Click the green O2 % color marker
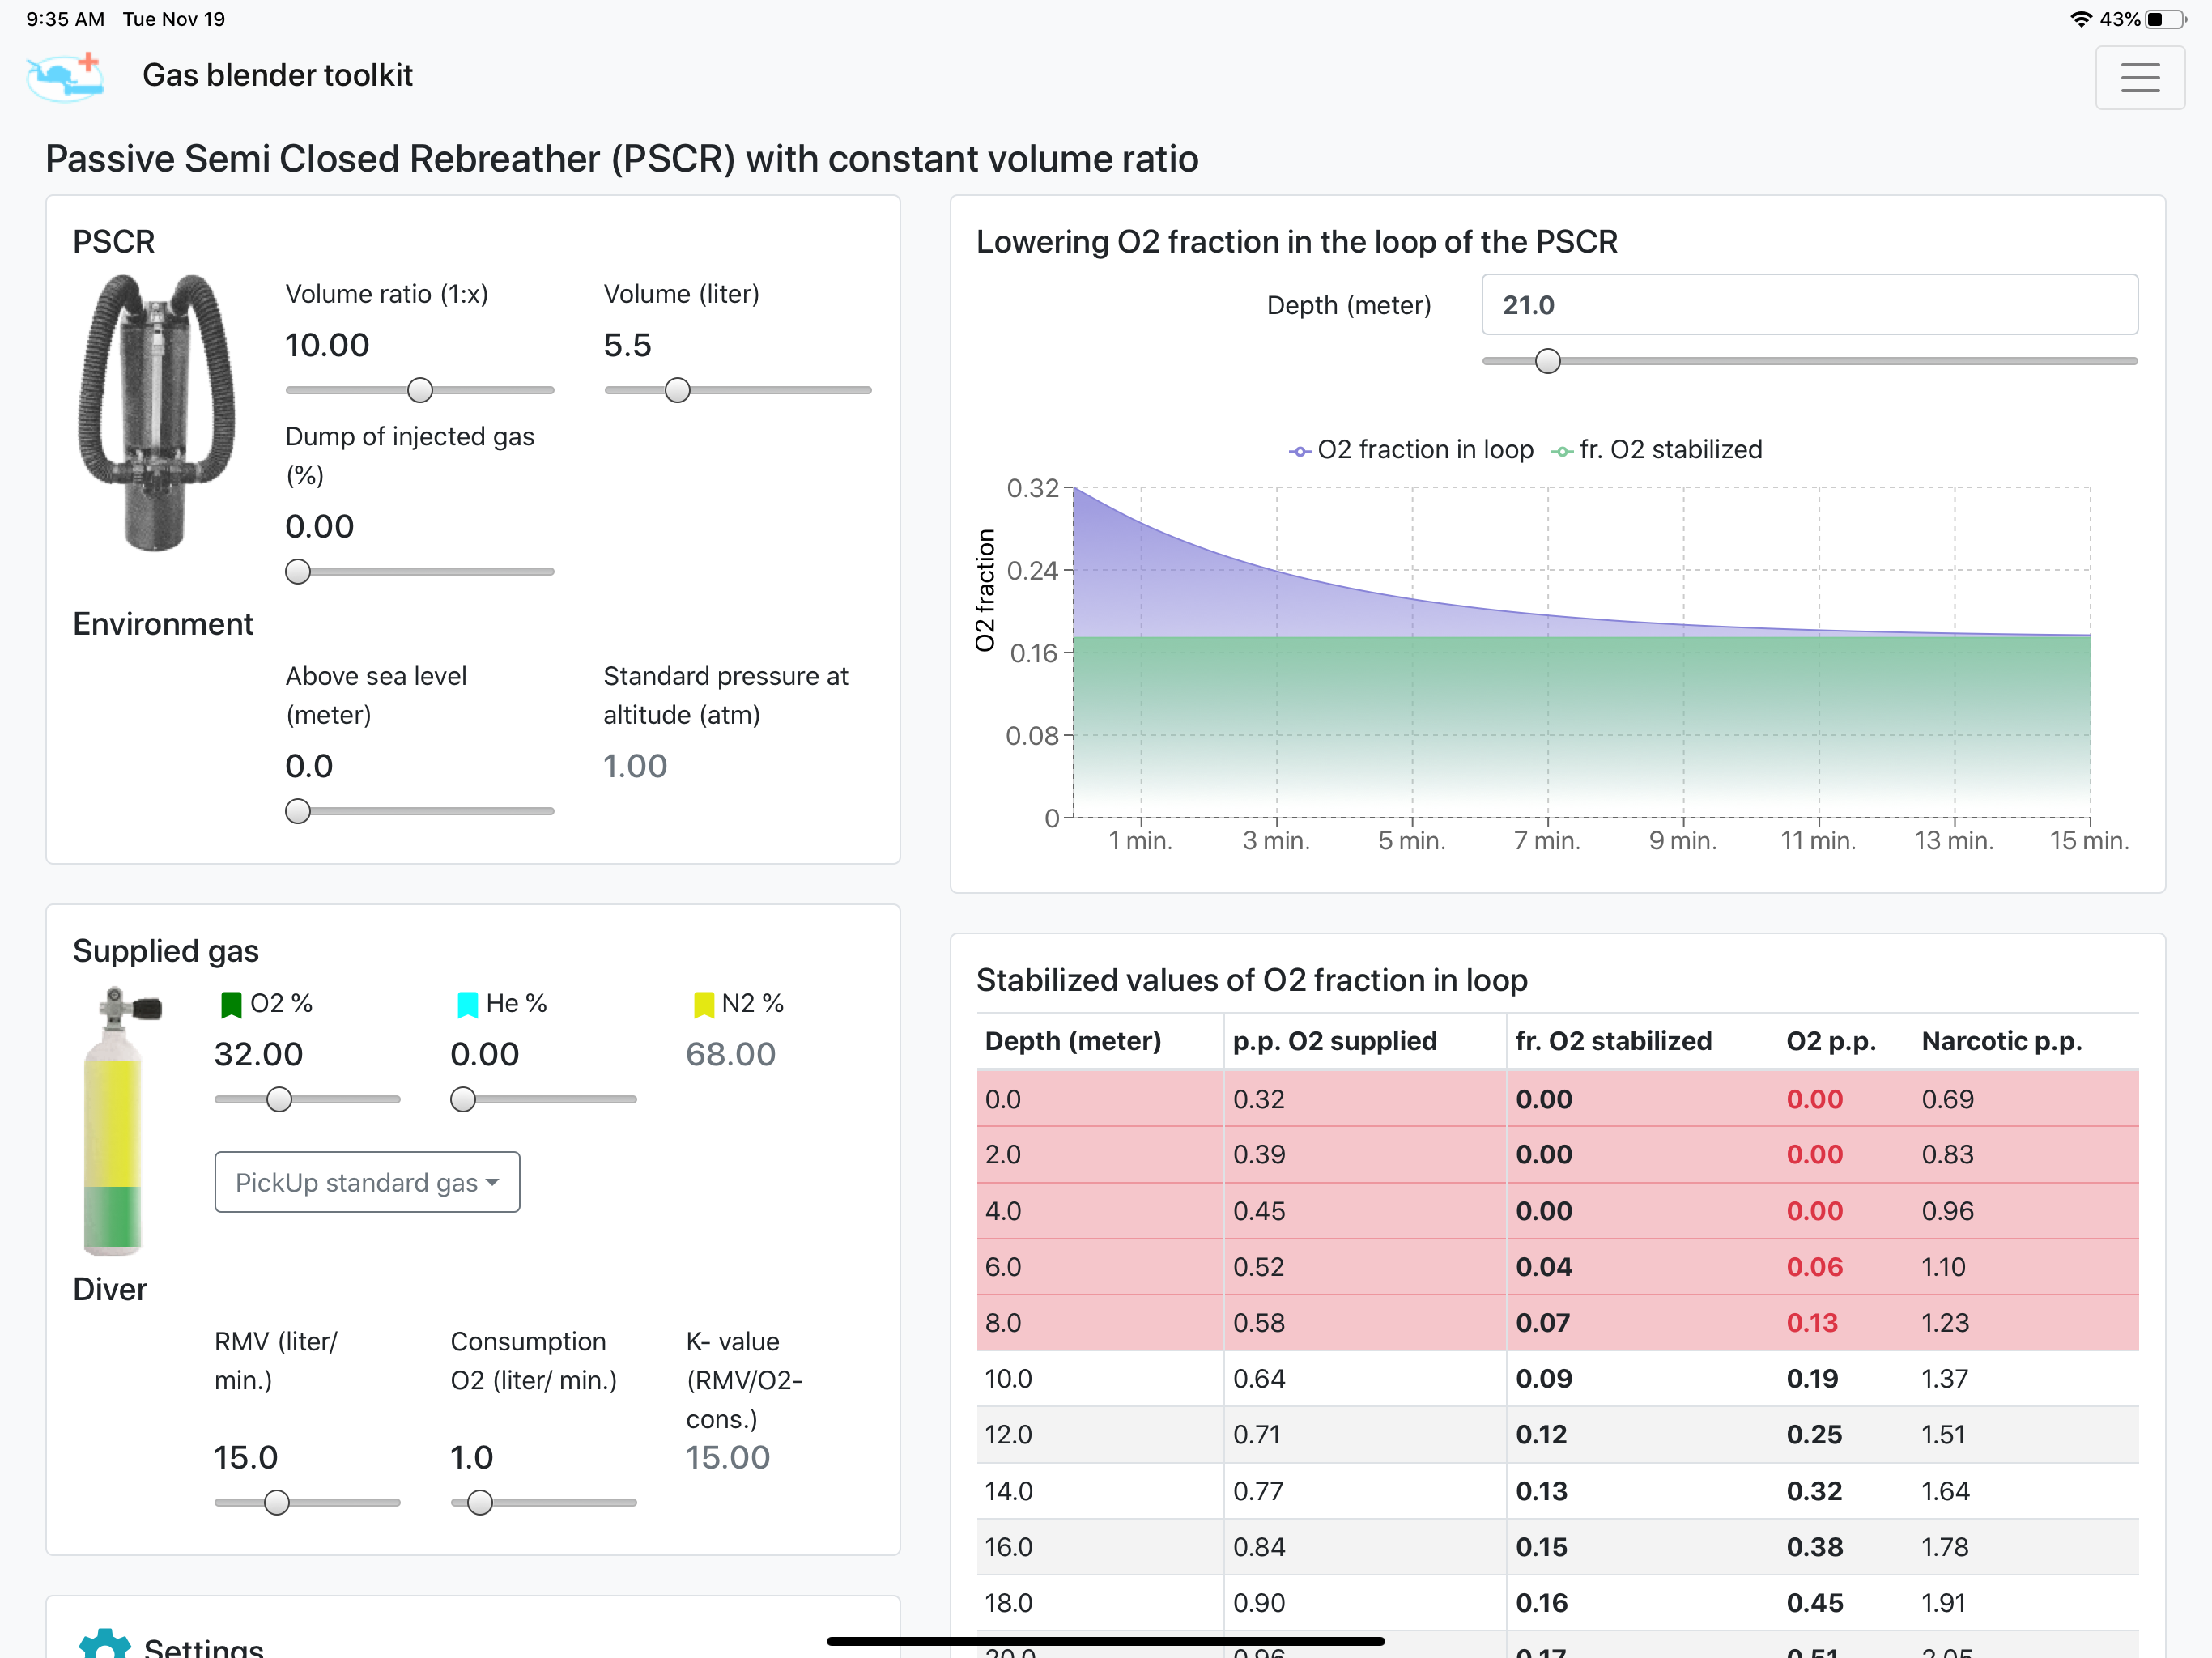The image size is (2212, 1658). [231, 1004]
